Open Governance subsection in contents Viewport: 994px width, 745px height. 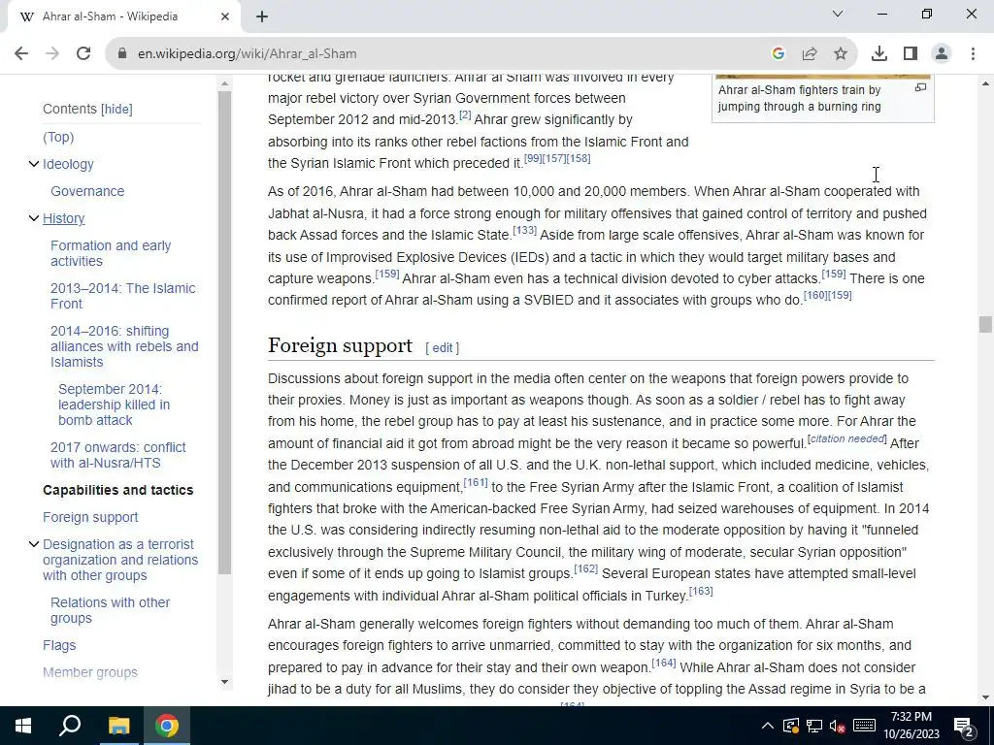pyautogui.click(x=87, y=191)
